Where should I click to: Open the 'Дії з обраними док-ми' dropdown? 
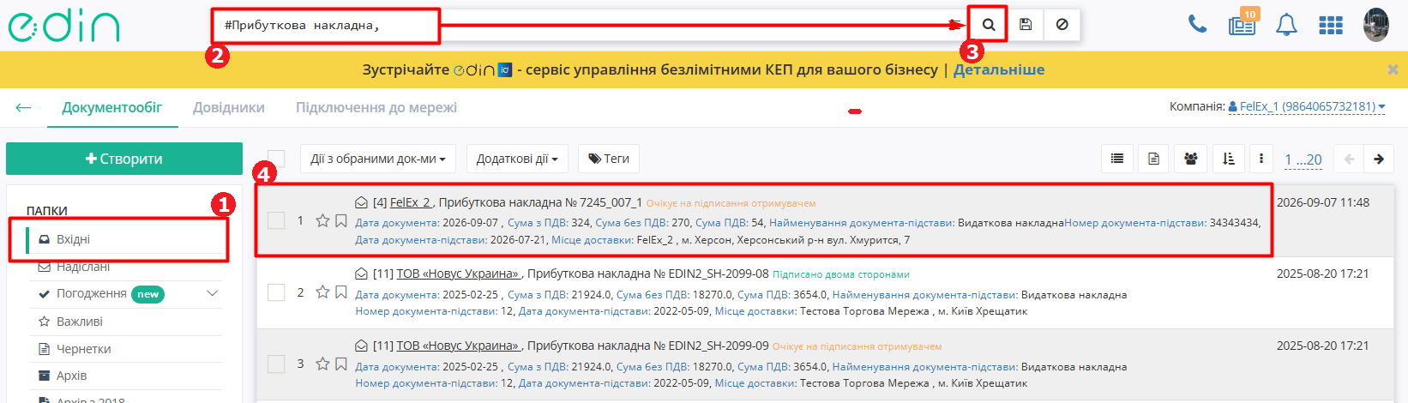click(378, 159)
